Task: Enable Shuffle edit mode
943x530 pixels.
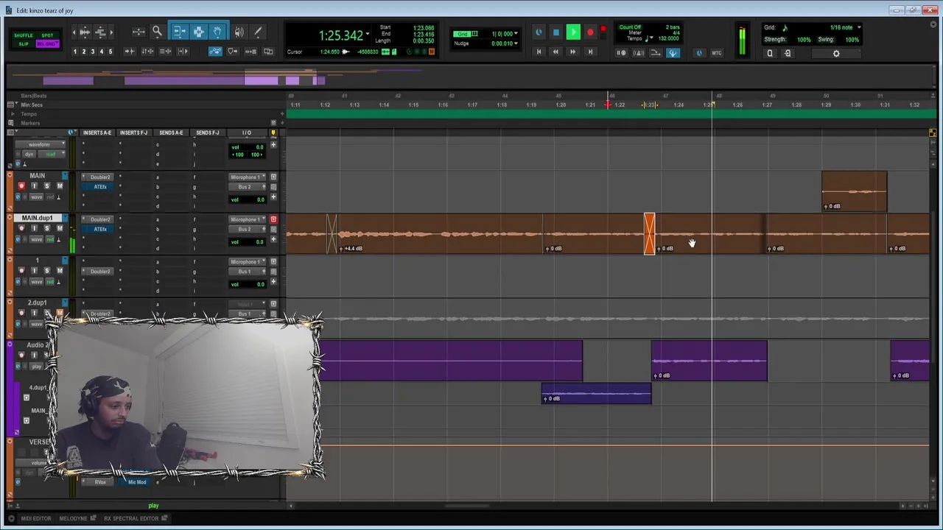Action: tap(24, 35)
